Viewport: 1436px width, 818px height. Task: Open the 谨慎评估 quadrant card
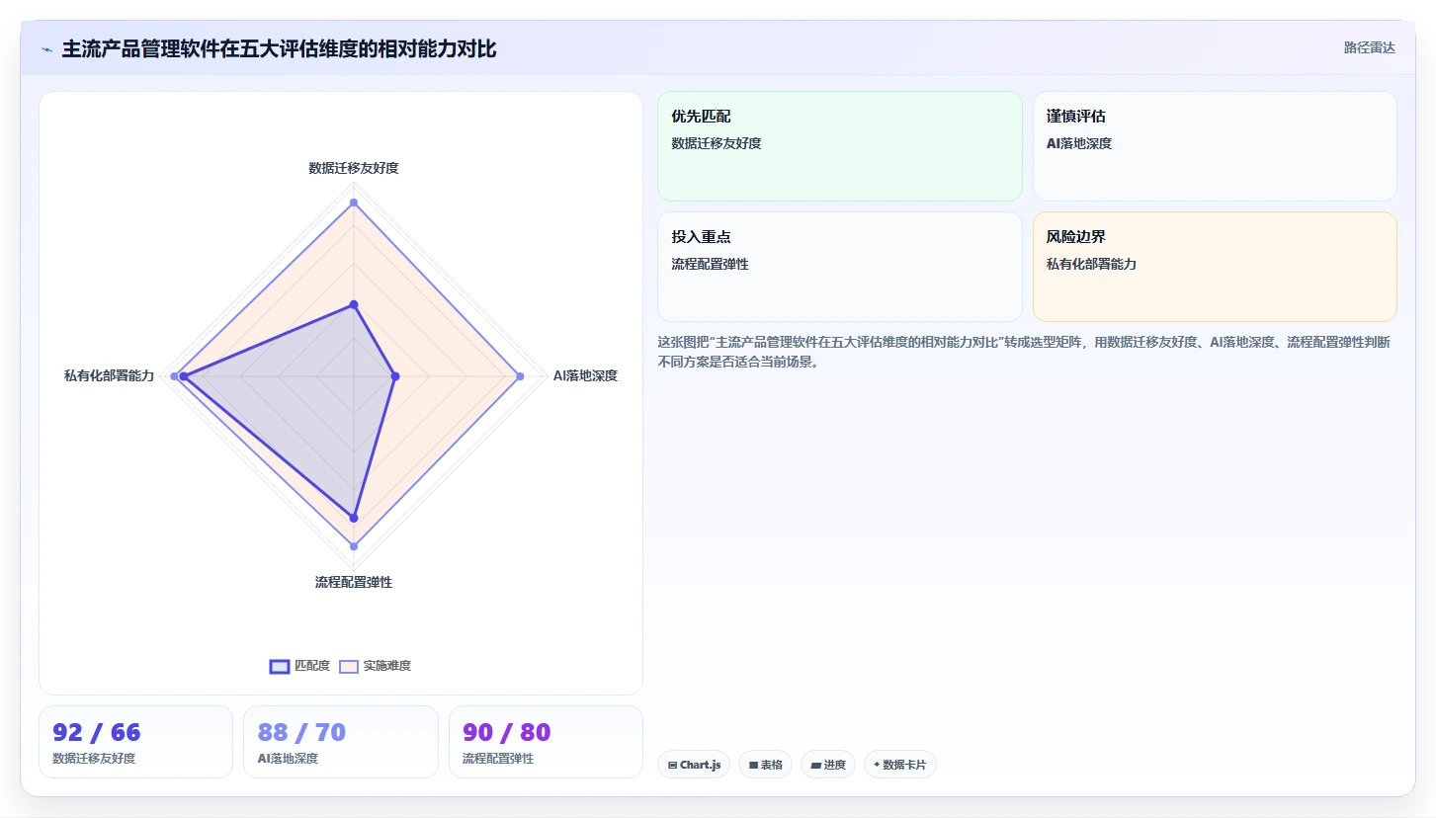(1215, 146)
